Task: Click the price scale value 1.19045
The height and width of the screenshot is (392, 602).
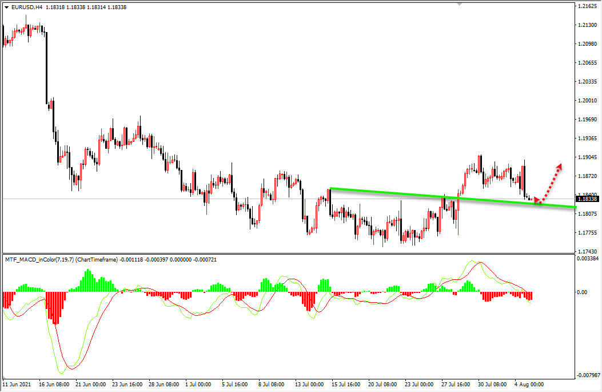Action: click(587, 157)
